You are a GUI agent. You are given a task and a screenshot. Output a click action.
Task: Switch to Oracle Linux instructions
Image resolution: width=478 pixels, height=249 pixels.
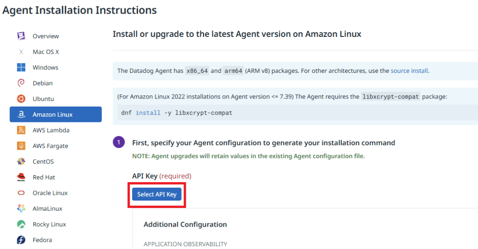50,193
